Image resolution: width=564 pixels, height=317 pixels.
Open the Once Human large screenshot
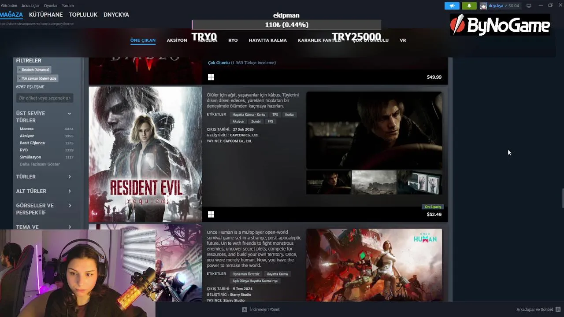click(374, 265)
